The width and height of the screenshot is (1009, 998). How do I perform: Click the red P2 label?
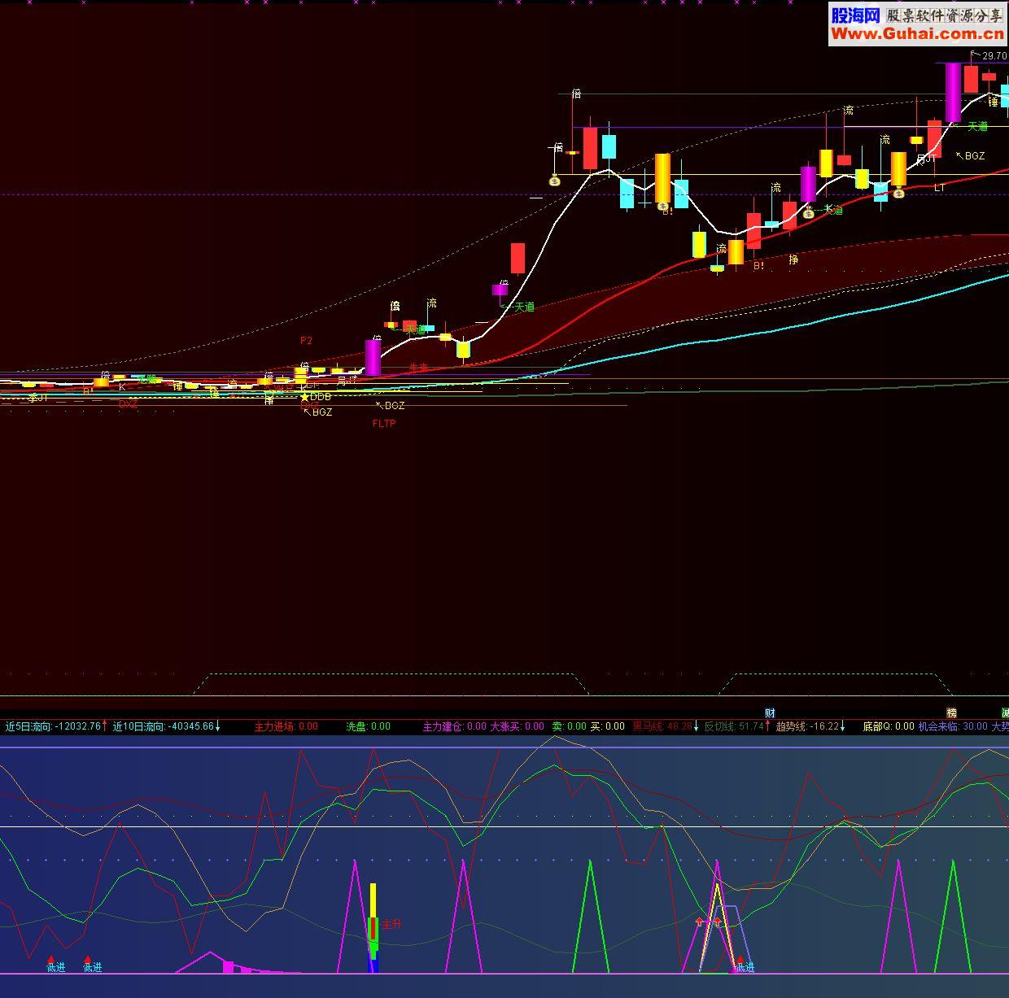(x=306, y=340)
